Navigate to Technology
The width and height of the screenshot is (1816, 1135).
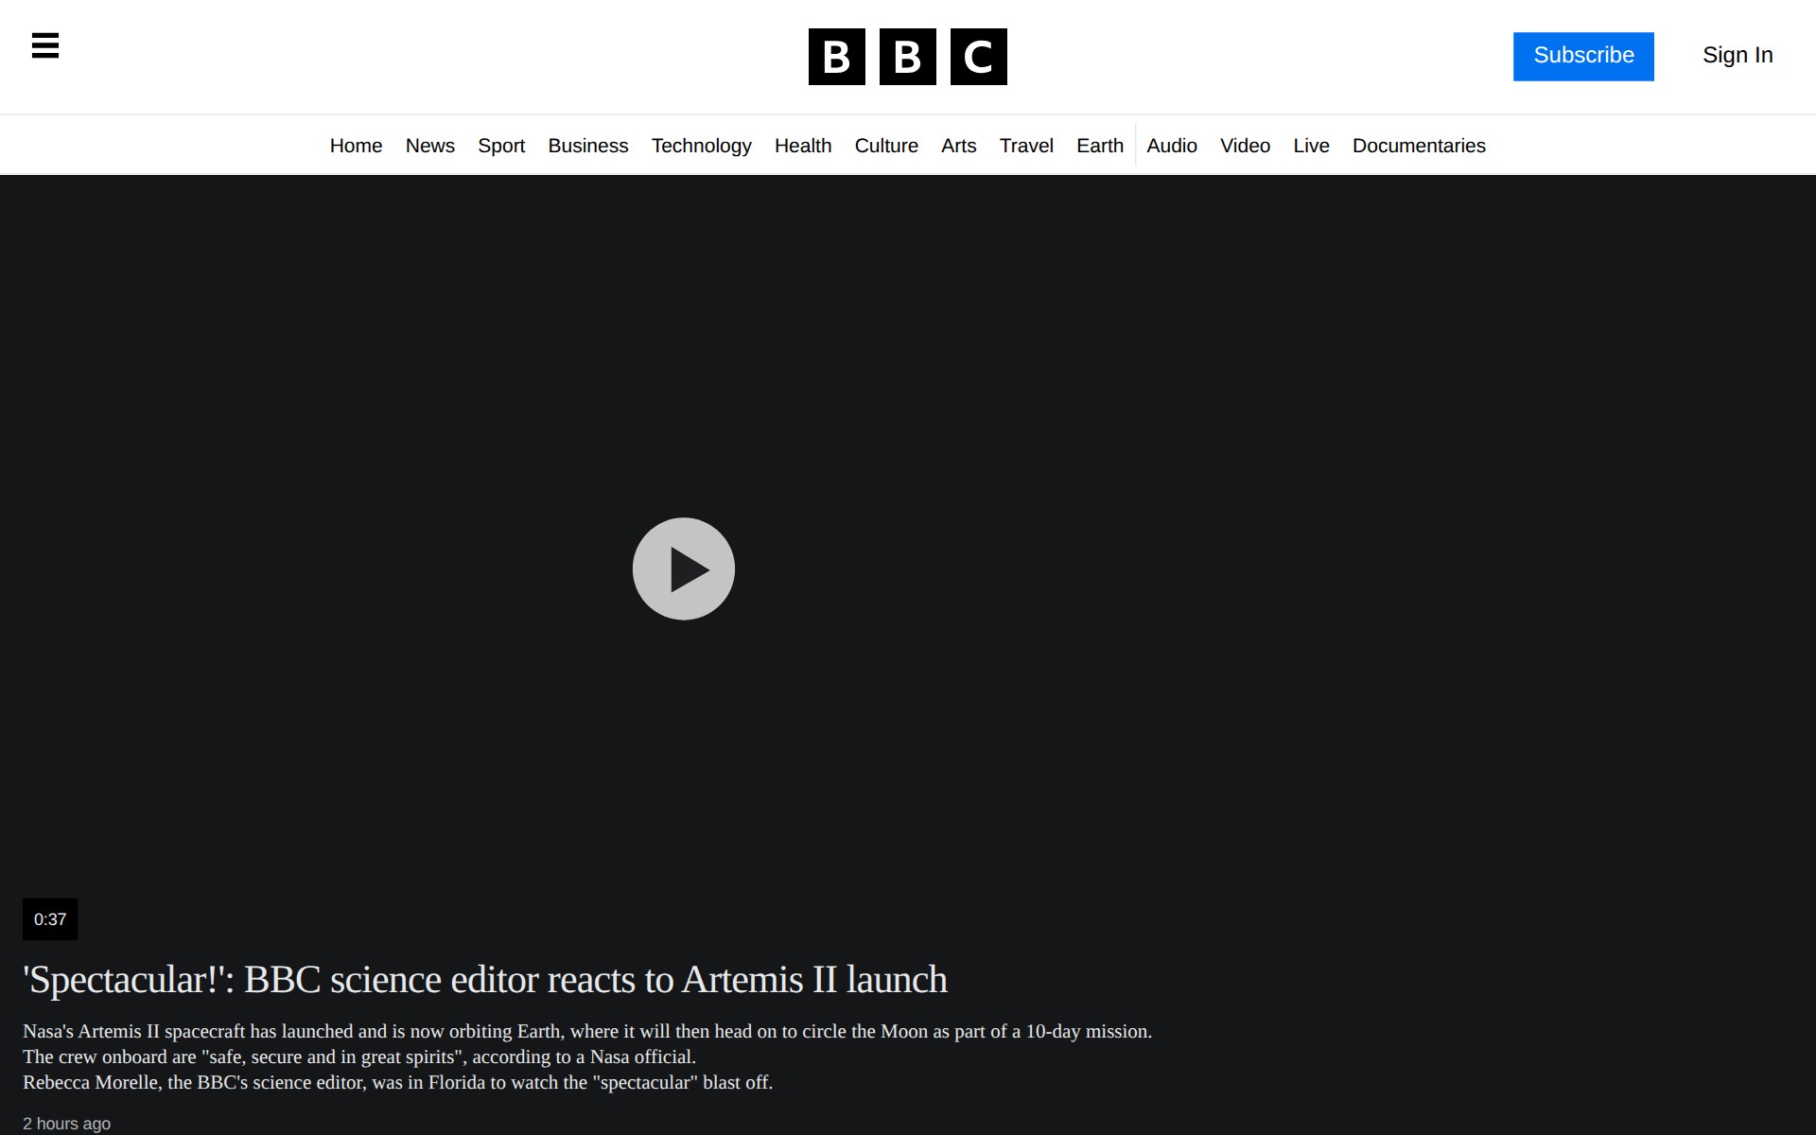tap(701, 146)
